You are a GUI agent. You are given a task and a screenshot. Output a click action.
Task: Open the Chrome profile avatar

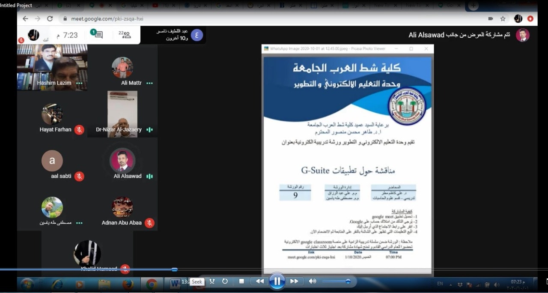518,19
